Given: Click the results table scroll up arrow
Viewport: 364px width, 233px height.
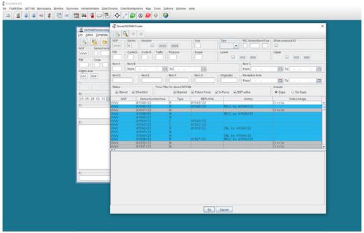Looking at the screenshot, I should click(x=323, y=103).
